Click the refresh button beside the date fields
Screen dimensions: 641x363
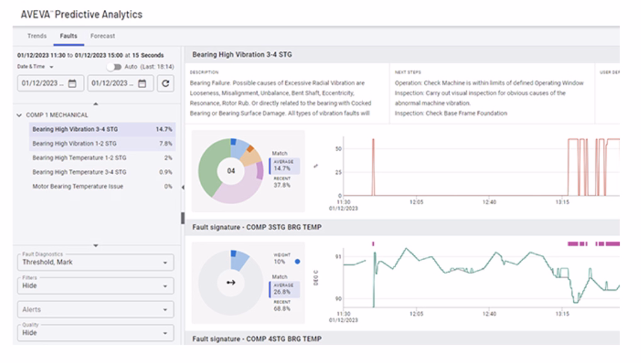(x=165, y=84)
